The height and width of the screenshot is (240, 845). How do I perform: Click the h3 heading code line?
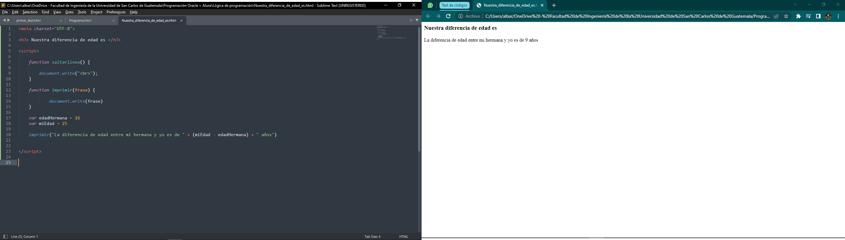tap(70, 40)
